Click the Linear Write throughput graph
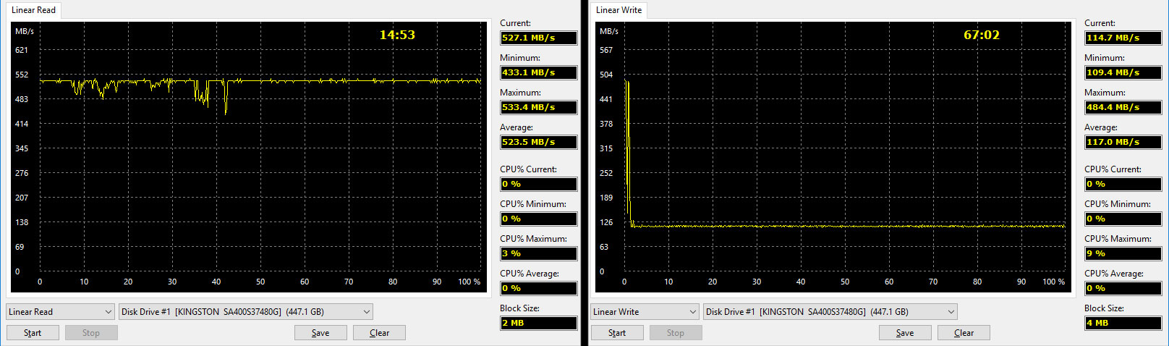Image resolution: width=1169 pixels, height=346 pixels. click(x=834, y=157)
